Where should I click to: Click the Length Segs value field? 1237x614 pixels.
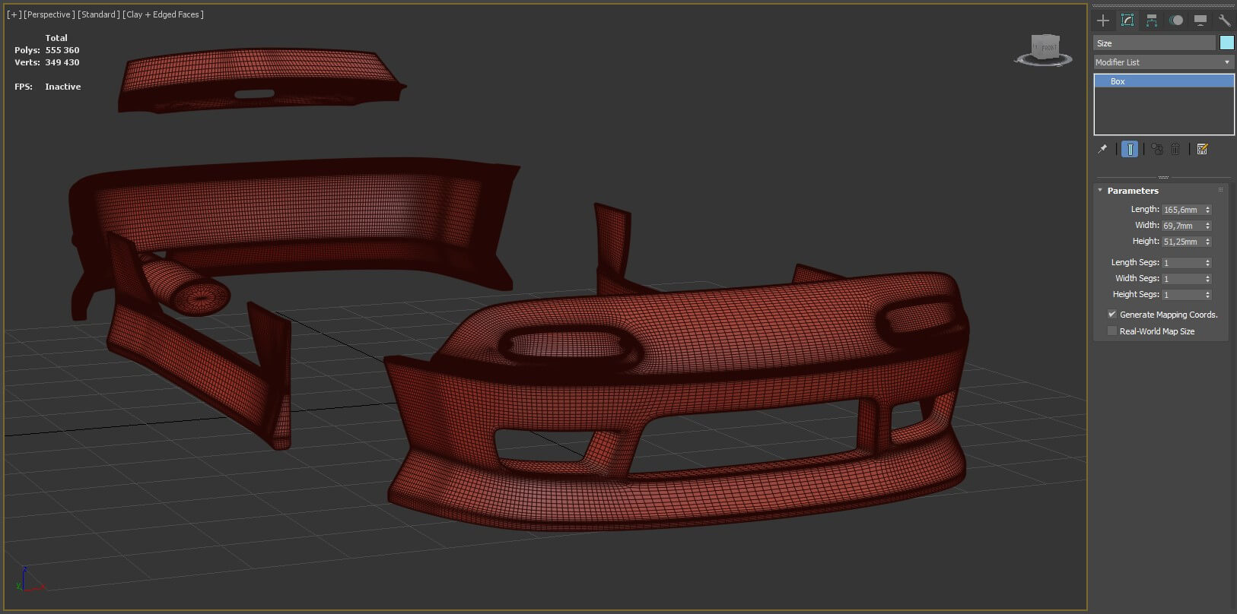(1181, 263)
